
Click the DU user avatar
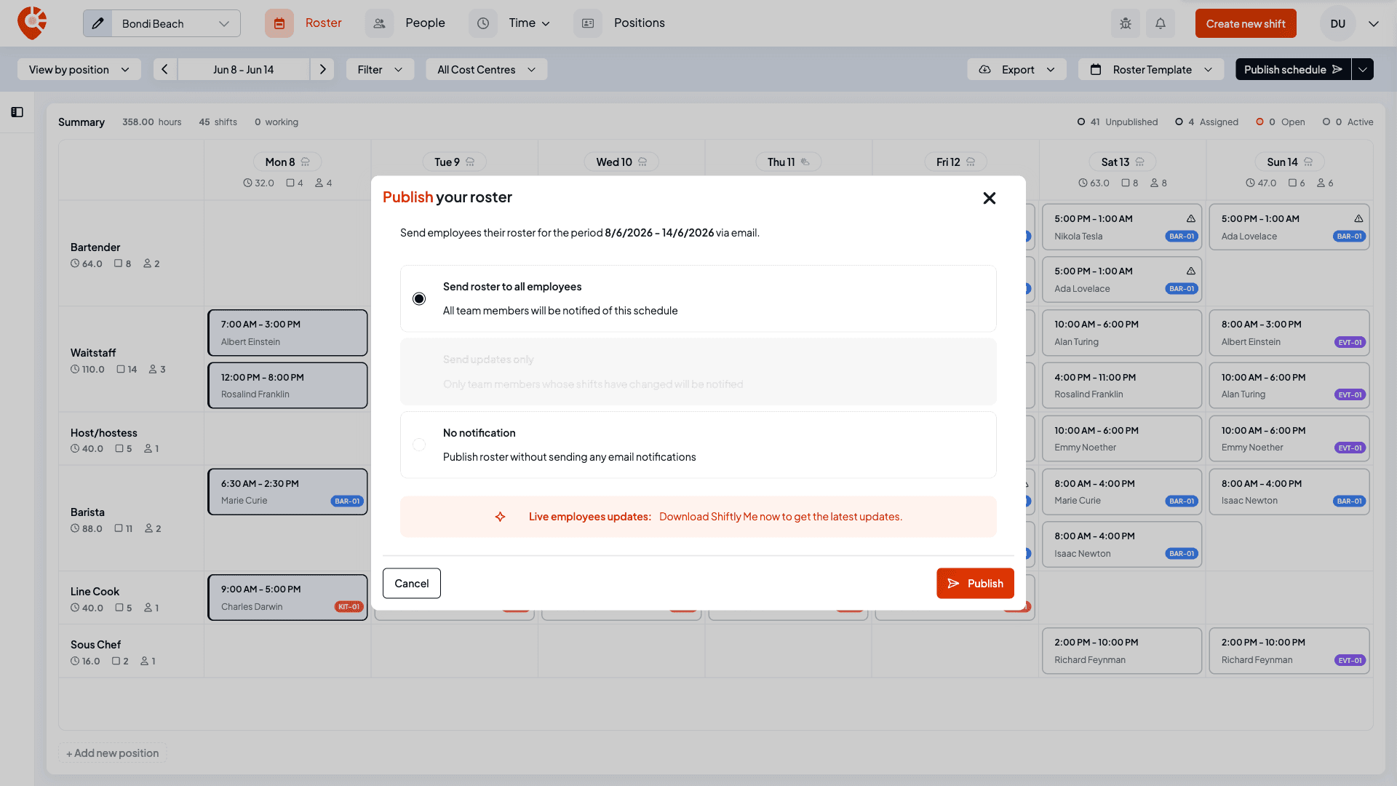pos(1337,23)
